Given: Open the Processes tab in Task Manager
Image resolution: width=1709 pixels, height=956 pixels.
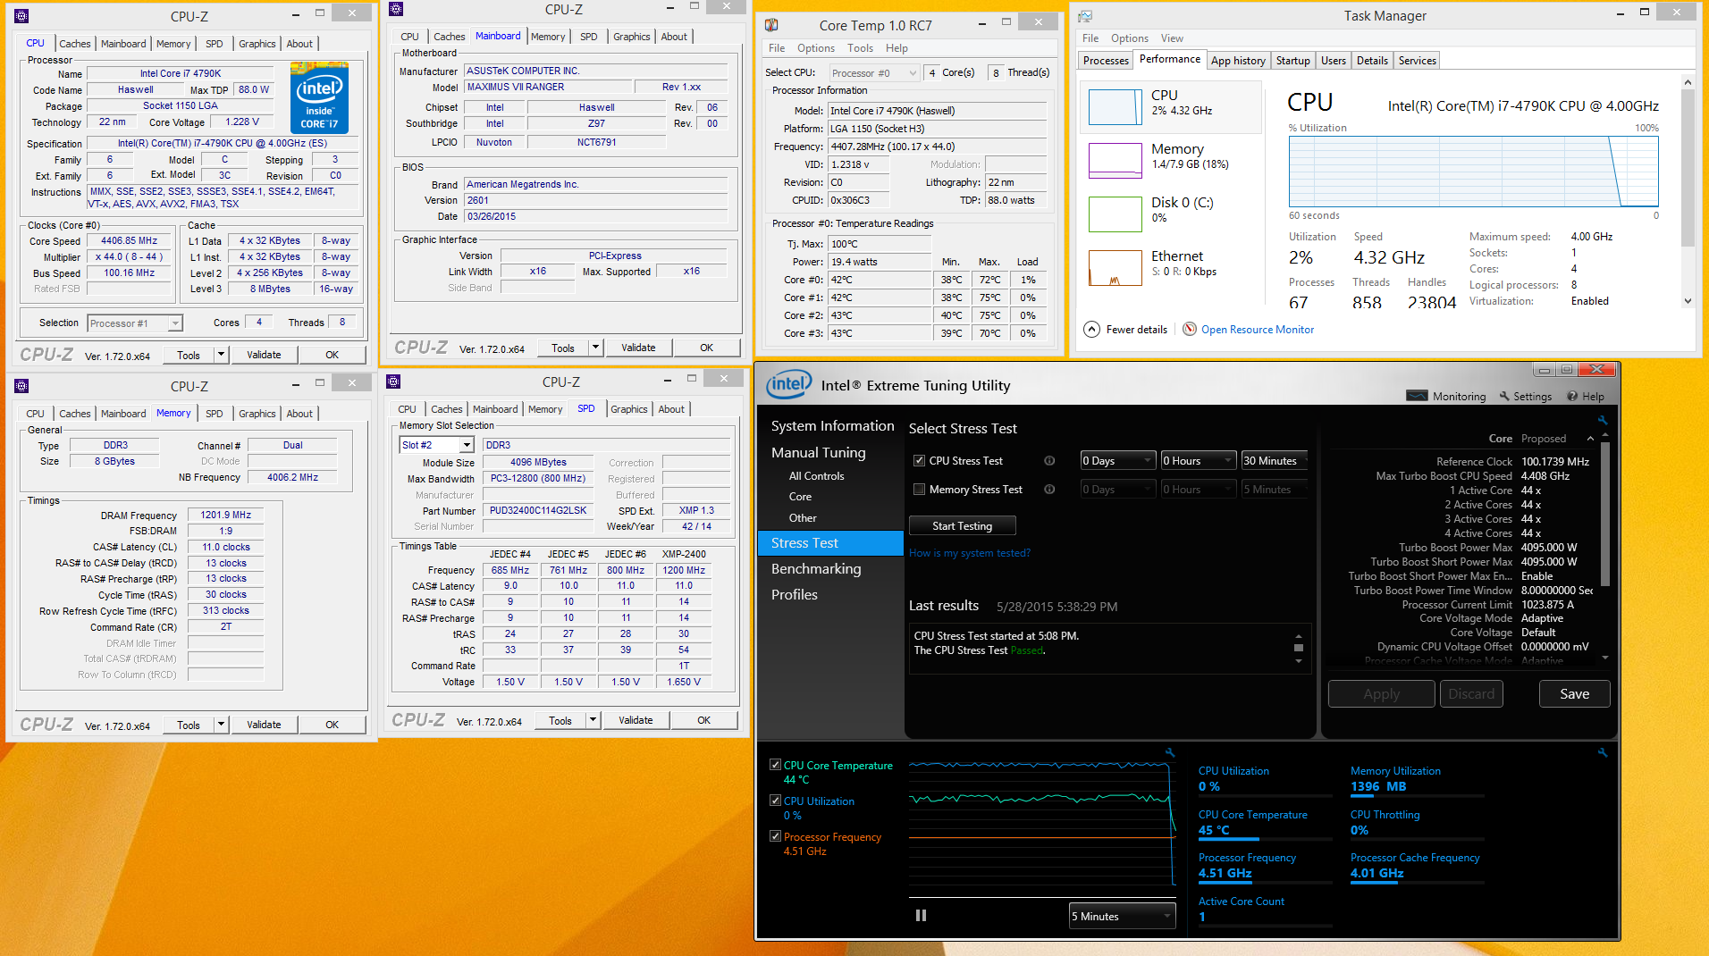Looking at the screenshot, I should click(x=1106, y=61).
